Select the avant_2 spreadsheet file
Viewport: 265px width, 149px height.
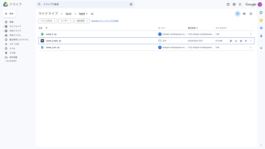coord(146,34)
